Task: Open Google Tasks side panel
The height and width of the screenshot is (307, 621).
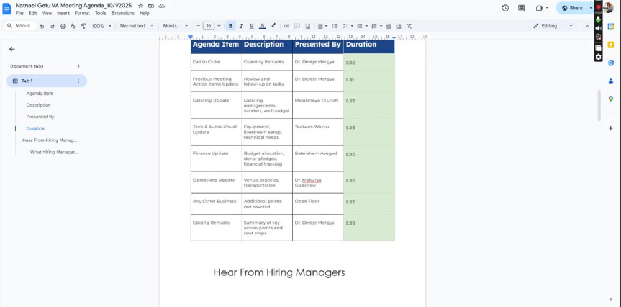Action: [x=610, y=63]
